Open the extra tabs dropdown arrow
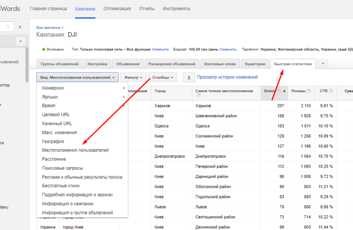The image size is (353, 230). coord(323,63)
